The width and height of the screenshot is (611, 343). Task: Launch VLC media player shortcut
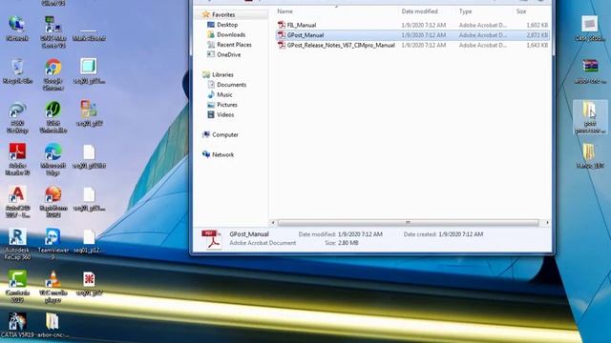(53, 287)
